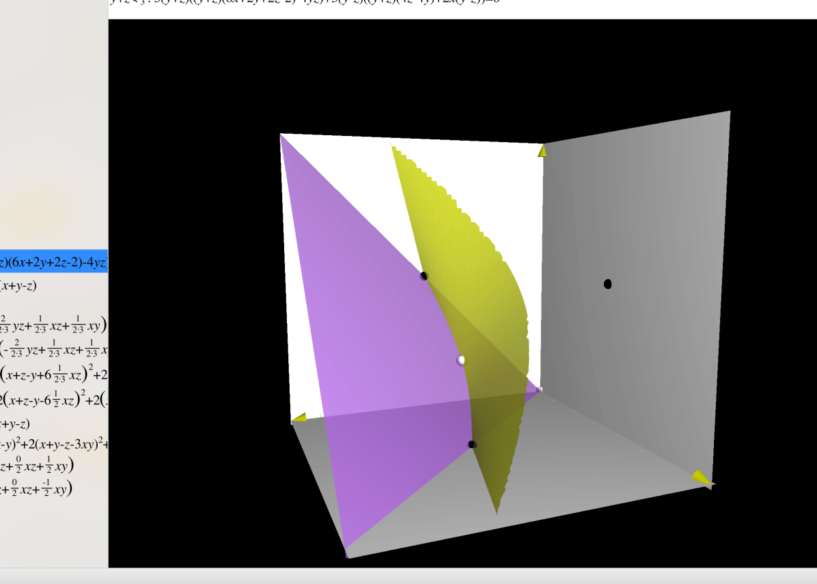Screen dimensions: 817x584
Task: Select the row starting with positive 2/2·3 yz
Action: pyautogui.click(x=54, y=324)
